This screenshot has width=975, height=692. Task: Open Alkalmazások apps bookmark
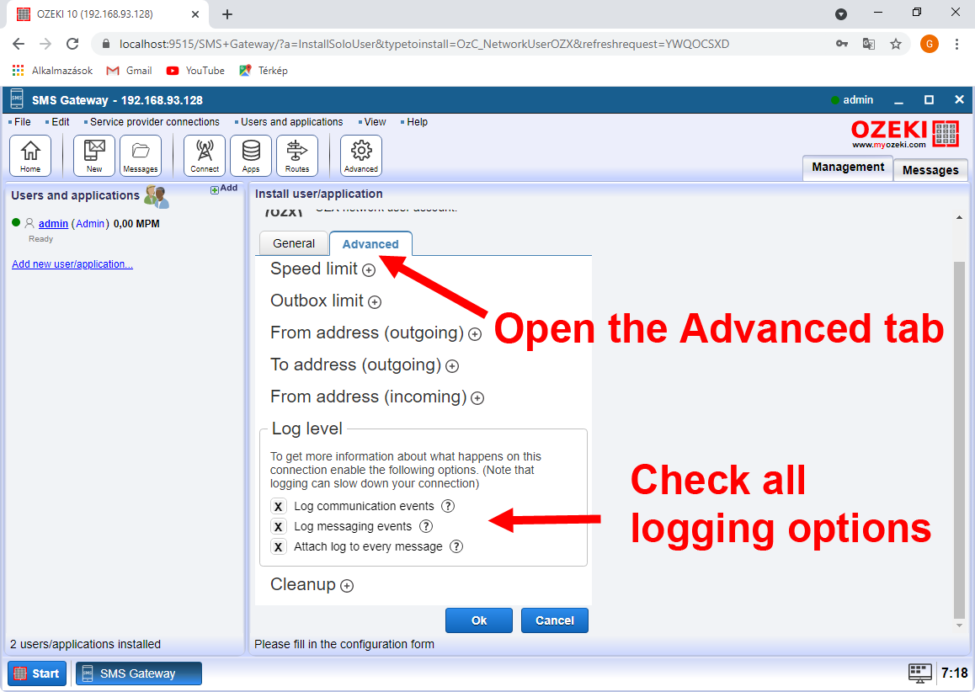(x=52, y=70)
